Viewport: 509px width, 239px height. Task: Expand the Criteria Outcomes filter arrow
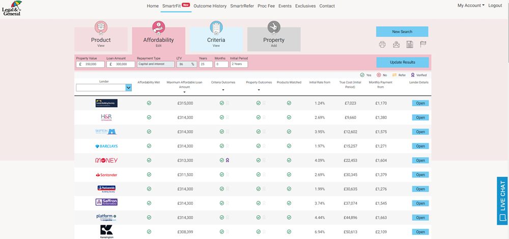(x=223, y=90)
